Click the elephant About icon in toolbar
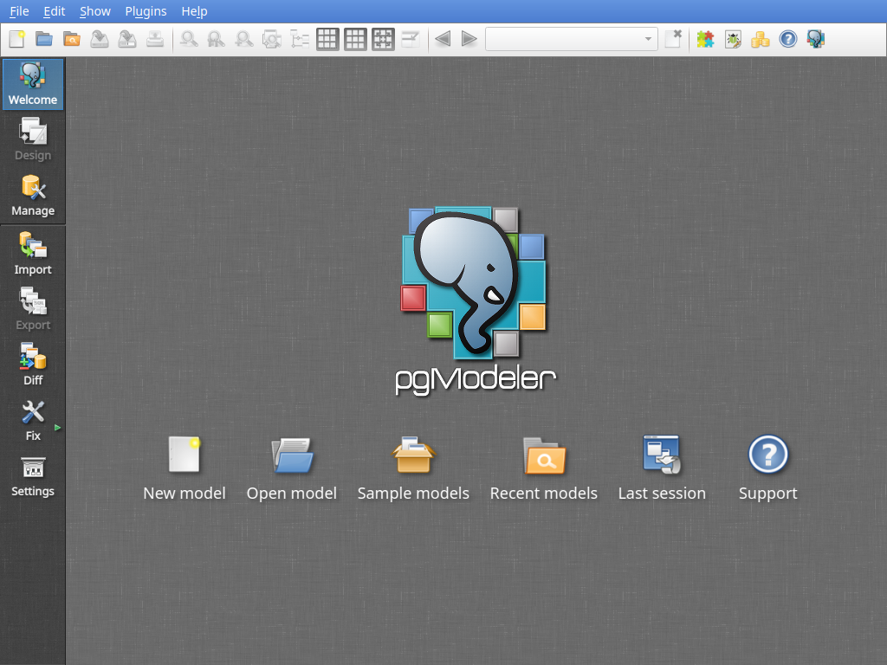Screen dimensions: 887x665 (816, 39)
